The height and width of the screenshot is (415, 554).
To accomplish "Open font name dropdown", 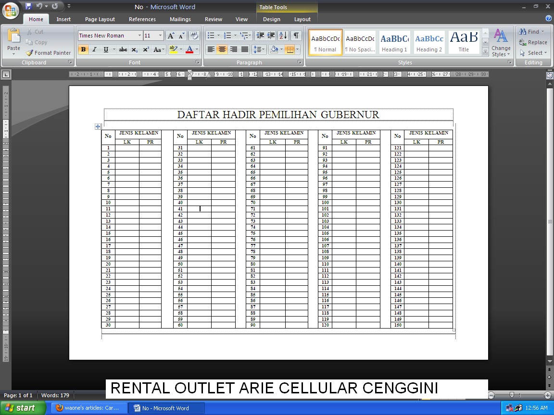I will [139, 36].
